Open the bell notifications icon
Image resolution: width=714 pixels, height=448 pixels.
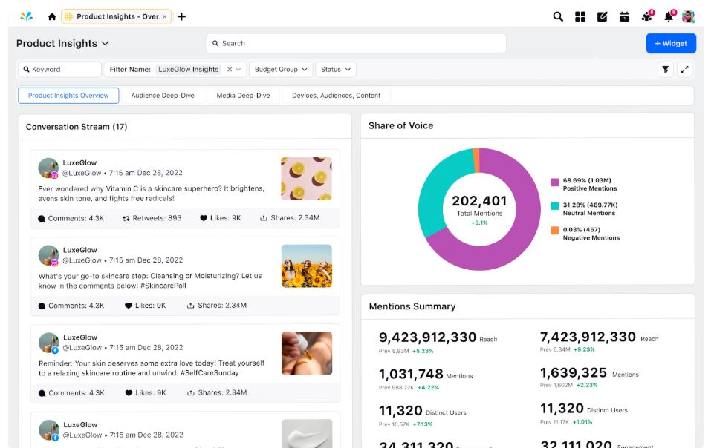click(669, 16)
